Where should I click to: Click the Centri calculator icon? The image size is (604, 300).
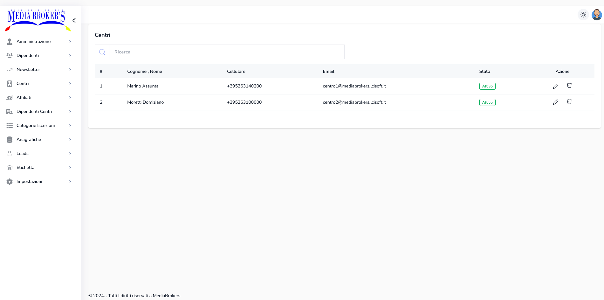(9, 83)
